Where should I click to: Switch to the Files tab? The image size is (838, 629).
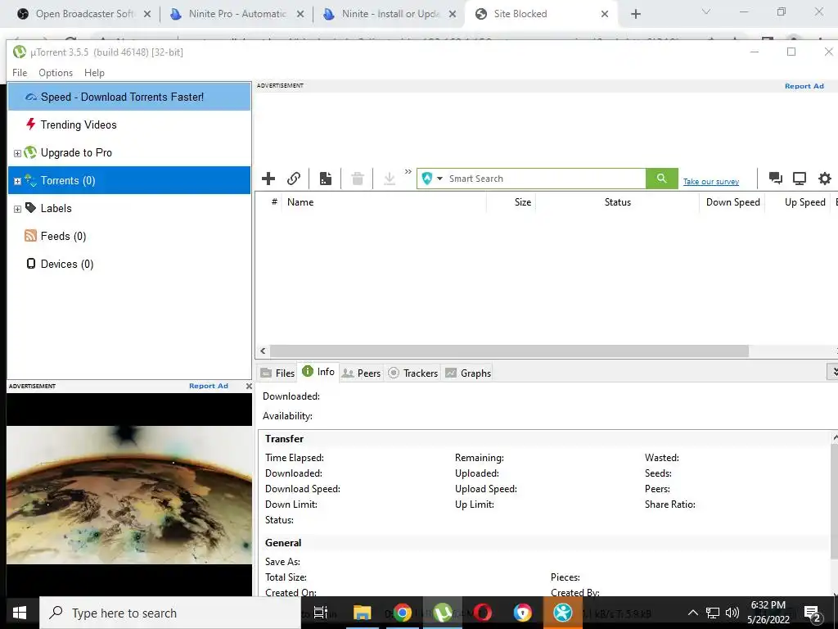[277, 373]
